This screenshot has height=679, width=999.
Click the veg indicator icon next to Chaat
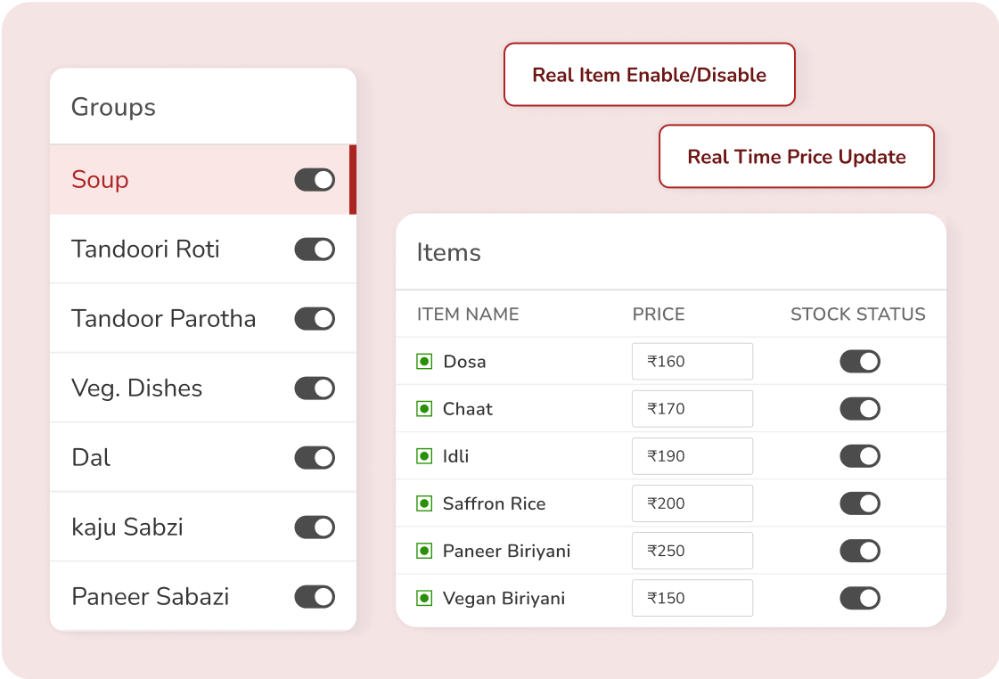(x=424, y=409)
